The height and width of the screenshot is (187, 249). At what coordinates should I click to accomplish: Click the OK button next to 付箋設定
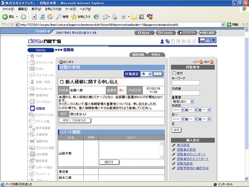158,74
